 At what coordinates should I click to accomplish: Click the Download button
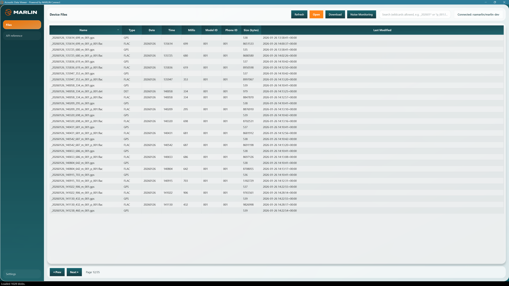(x=335, y=15)
